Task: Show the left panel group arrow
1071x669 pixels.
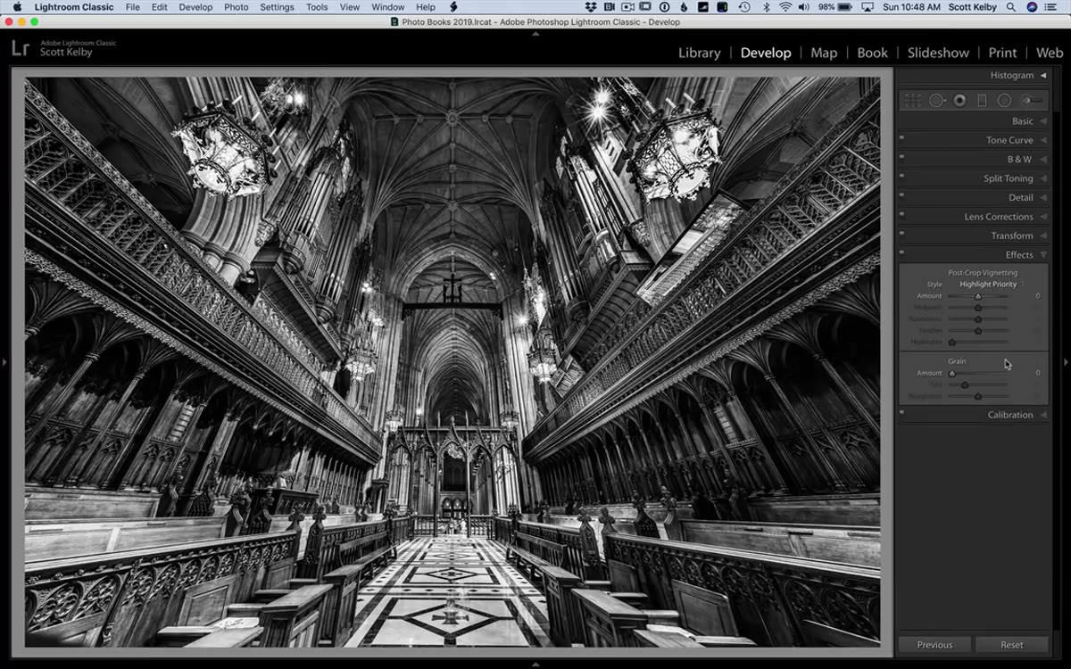Action: tap(4, 362)
